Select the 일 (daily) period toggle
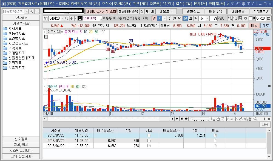 pyautogui.click(x=154, y=18)
